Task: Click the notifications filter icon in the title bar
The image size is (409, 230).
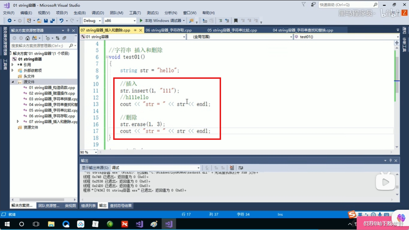Action: (304, 4)
